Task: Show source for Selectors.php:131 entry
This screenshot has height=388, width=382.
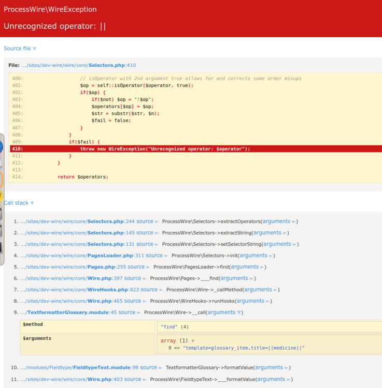Action: pyautogui.click(x=147, y=244)
